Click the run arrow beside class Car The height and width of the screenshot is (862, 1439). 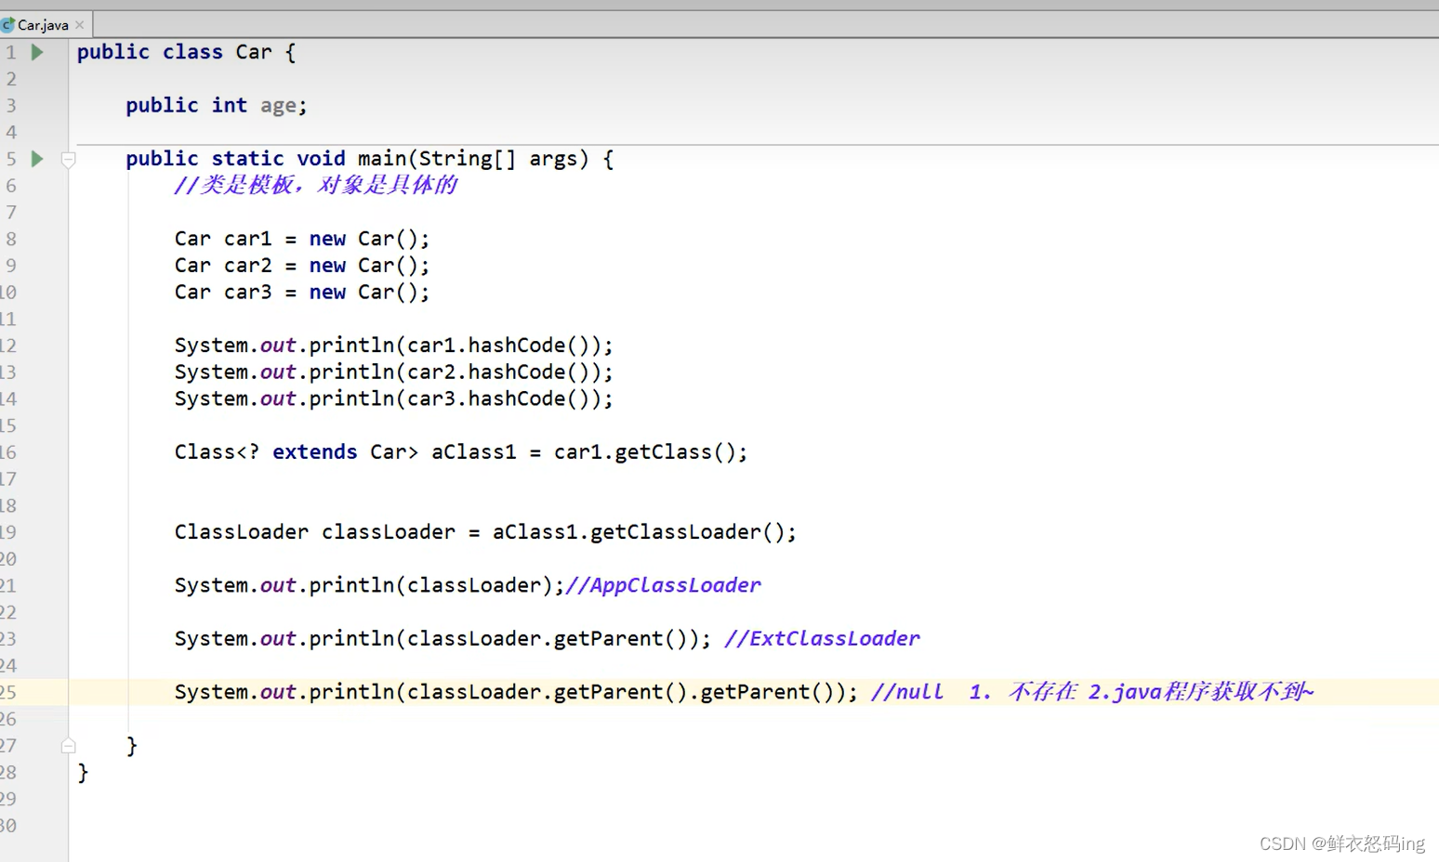37,53
